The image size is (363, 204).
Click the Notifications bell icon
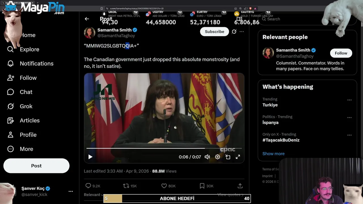pyautogui.click(x=10, y=63)
